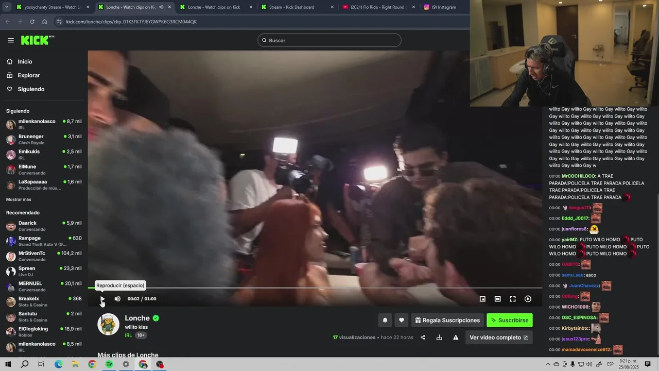Enter fullscreen on the video player

[513, 299]
